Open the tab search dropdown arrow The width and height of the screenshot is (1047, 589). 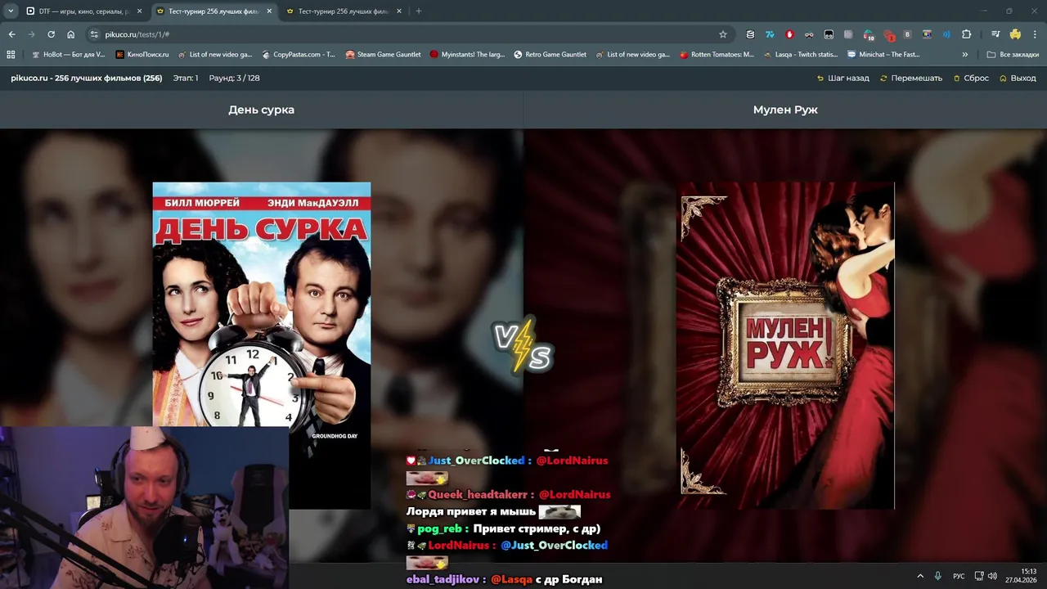coord(11,11)
